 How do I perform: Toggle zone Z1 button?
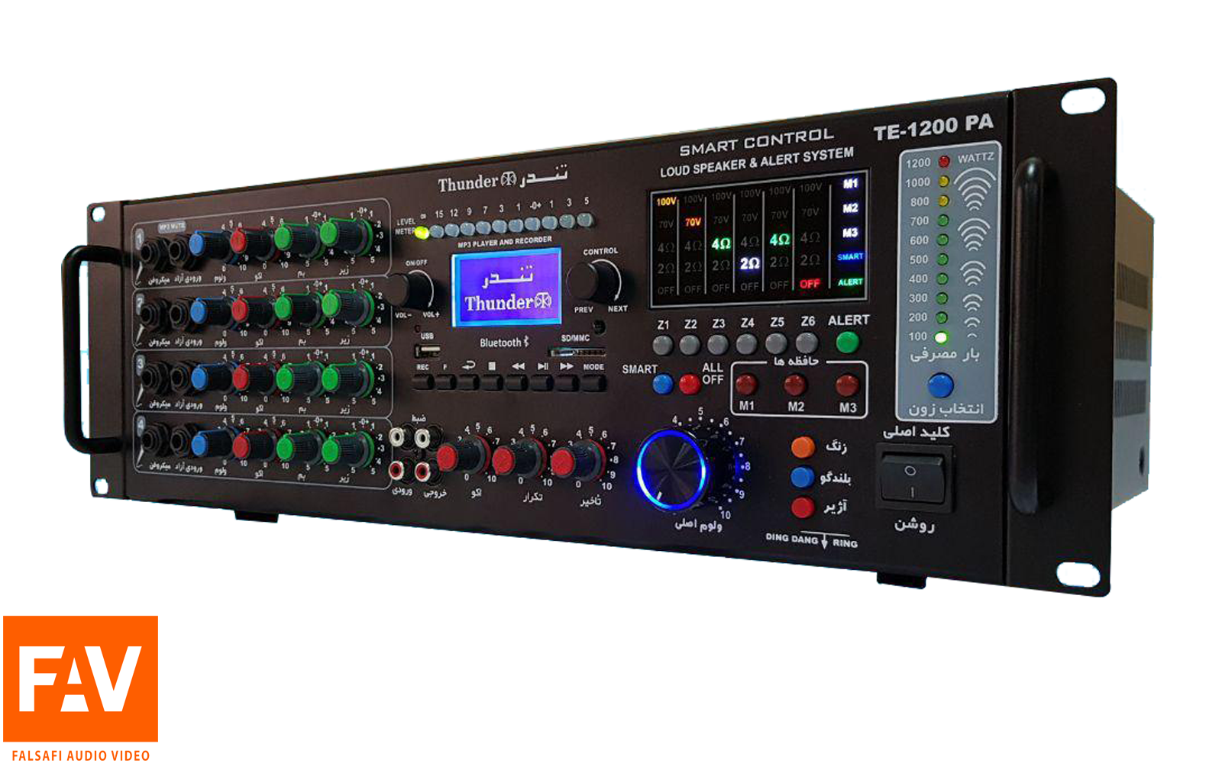tap(663, 345)
